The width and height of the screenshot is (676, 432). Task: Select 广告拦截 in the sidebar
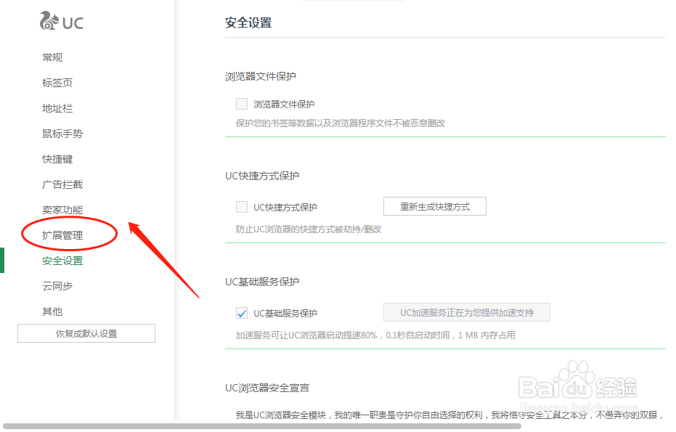(x=62, y=184)
